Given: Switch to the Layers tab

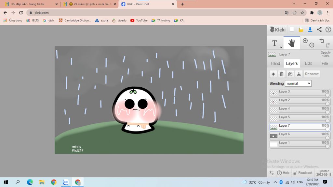Looking at the screenshot, I should click(x=292, y=63).
